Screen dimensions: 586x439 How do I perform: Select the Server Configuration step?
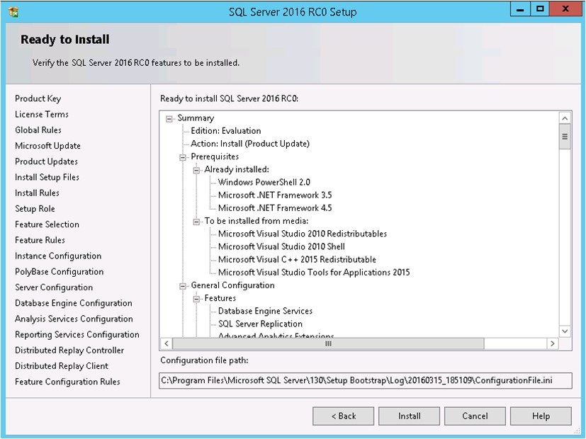[x=54, y=287]
